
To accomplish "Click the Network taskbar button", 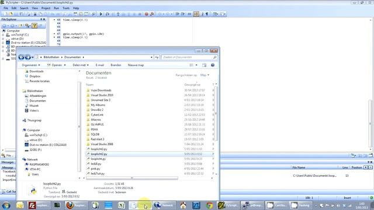I will click(x=164, y=205).
